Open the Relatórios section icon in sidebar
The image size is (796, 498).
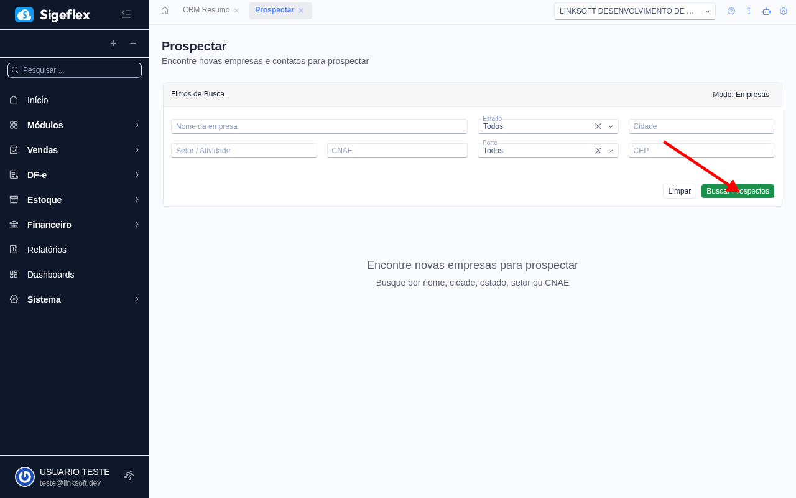13,249
